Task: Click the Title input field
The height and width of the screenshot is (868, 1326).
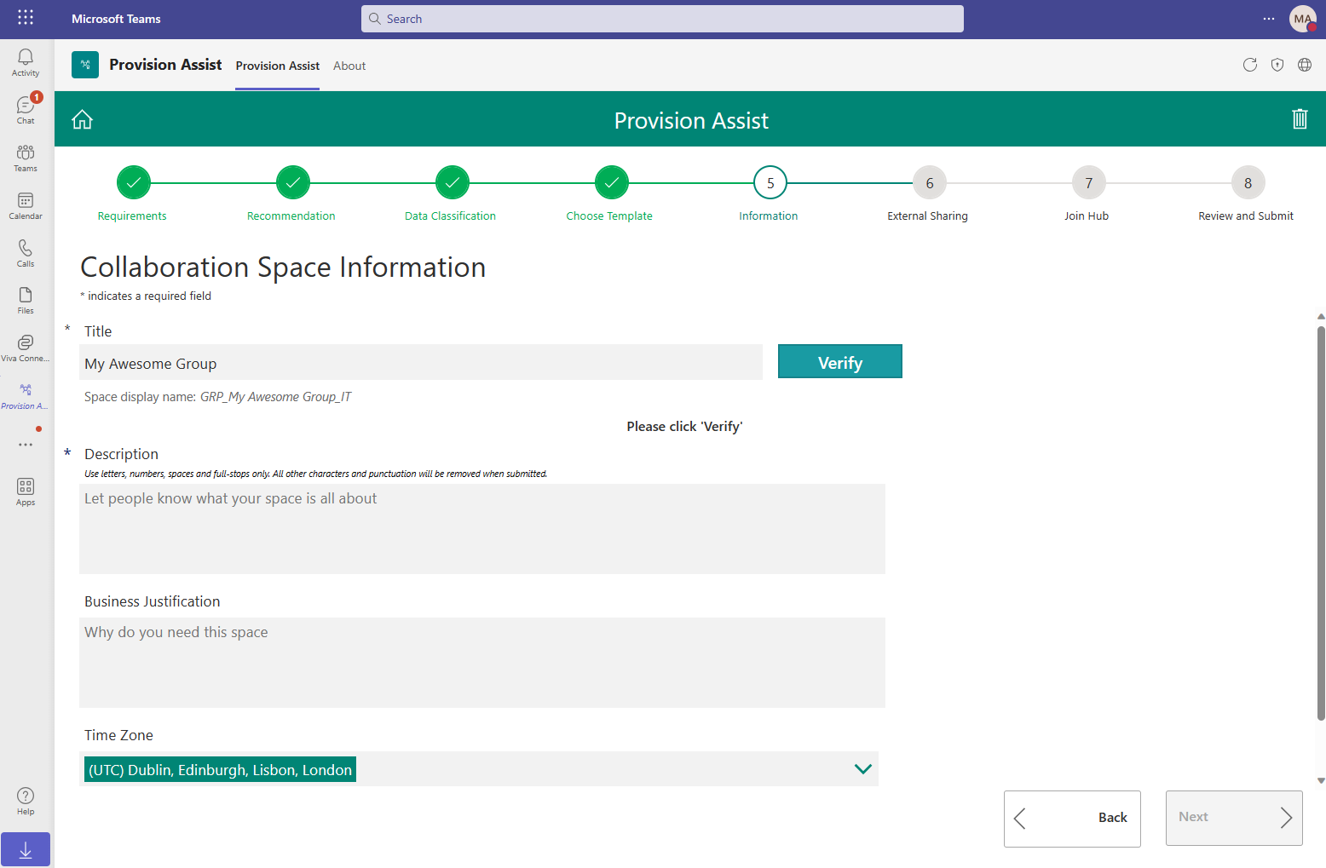Action: (421, 362)
